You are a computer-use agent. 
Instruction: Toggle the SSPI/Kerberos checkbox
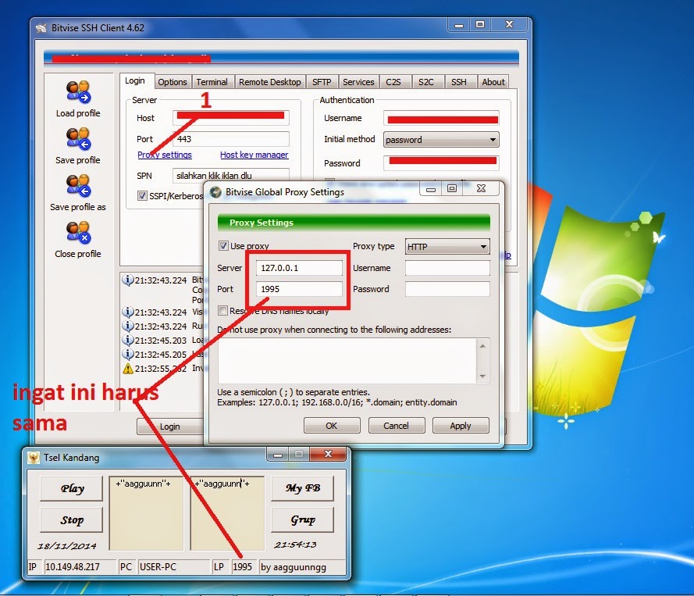pos(142,196)
